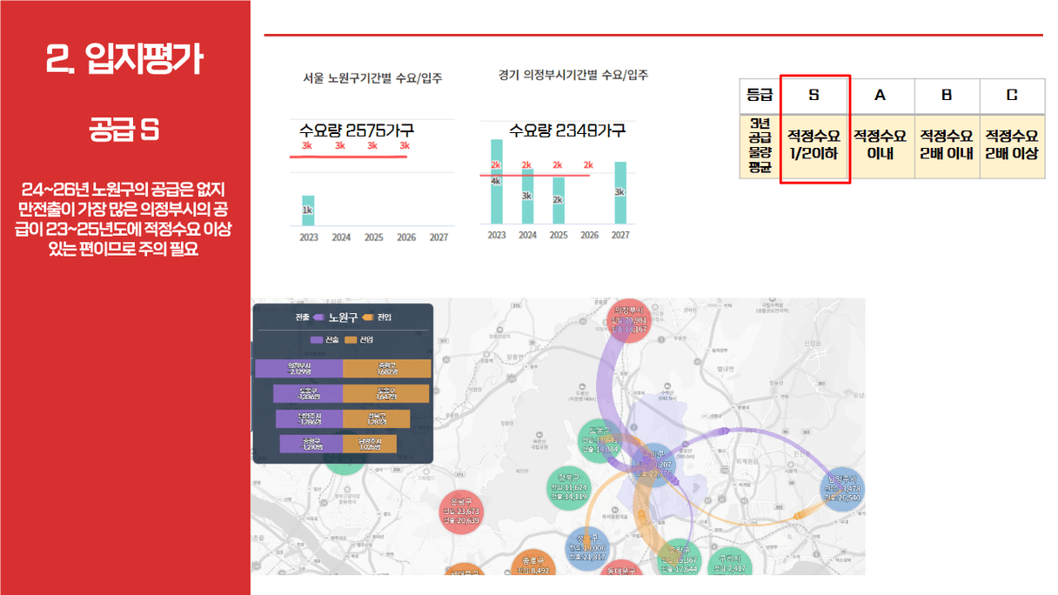Select the 수요량 2349가구 label
Screen dimensions: 1058x595
(567, 130)
